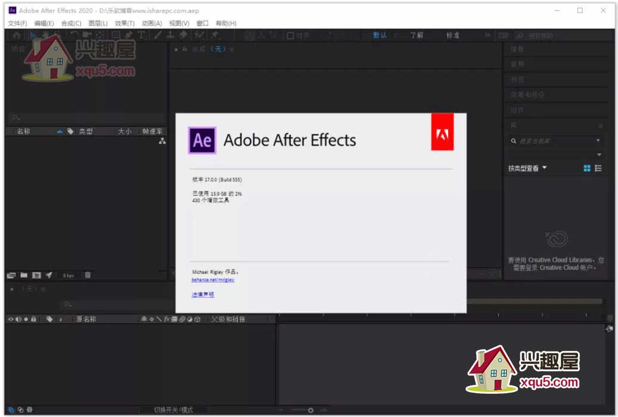Create a new composition from Project panel
The height and width of the screenshot is (417, 618).
(36, 275)
